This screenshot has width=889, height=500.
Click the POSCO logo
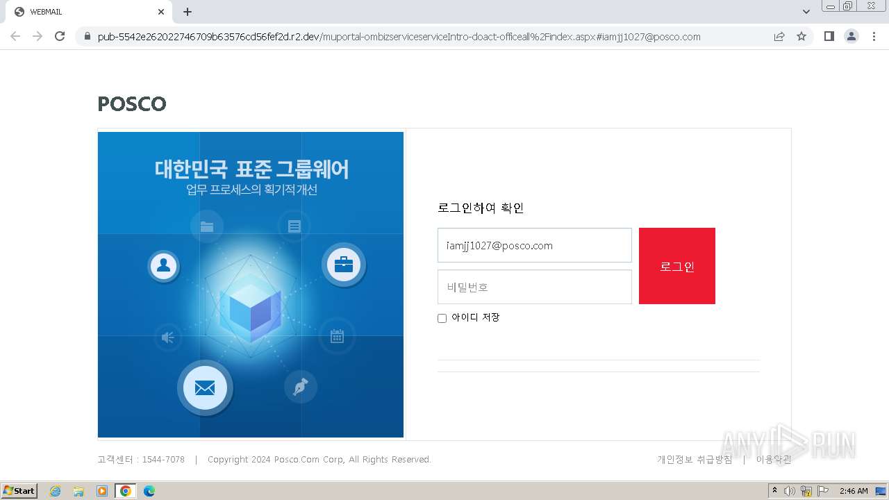(132, 104)
